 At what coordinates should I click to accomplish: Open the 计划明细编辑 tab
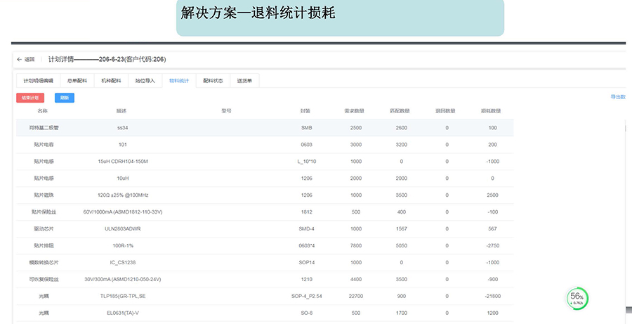pos(38,81)
